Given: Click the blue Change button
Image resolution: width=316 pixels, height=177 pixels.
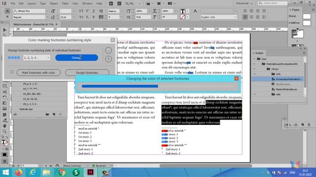Looking at the screenshot, I should click(x=77, y=58).
